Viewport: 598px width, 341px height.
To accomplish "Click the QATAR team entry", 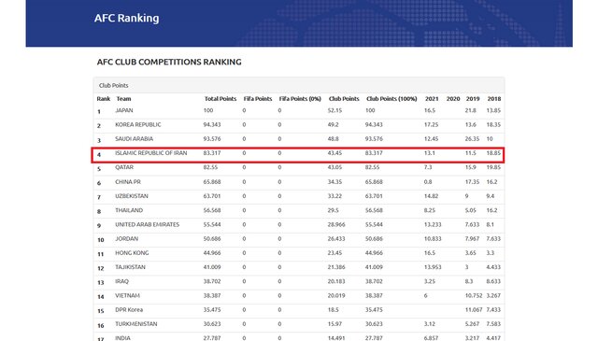I will click(x=124, y=167).
